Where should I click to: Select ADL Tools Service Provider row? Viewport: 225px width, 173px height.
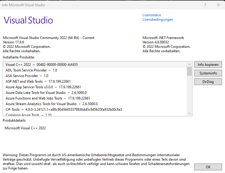[x=95, y=70]
